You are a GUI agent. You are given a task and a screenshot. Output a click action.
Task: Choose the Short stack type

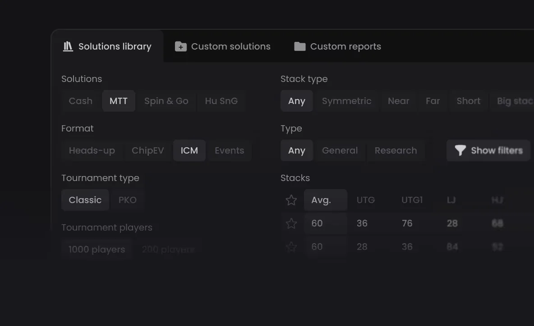(x=469, y=101)
